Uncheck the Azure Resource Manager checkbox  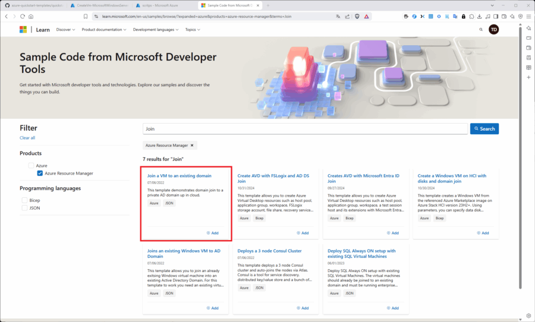(x=40, y=173)
